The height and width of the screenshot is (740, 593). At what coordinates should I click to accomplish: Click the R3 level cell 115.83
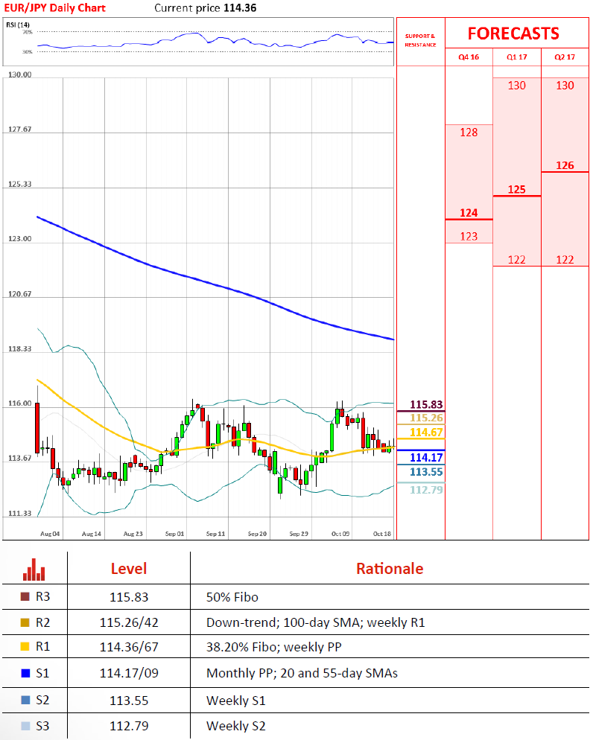pyautogui.click(x=129, y=598)
